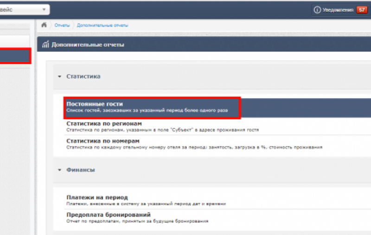Open the hotel selector dropdown at top
This screenshot has height=235, width=371.
24,10
